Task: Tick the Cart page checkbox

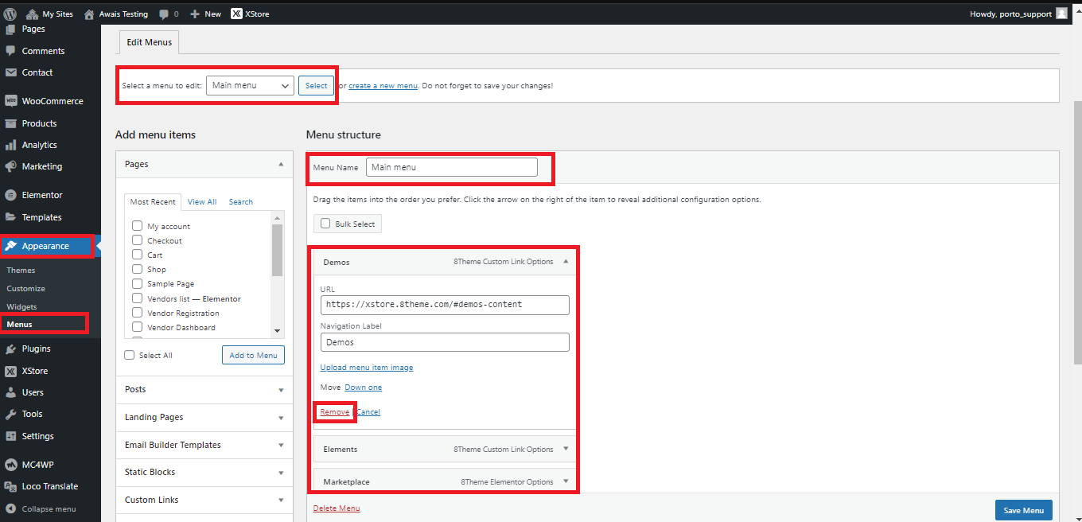Action: [x=137, y=255]
